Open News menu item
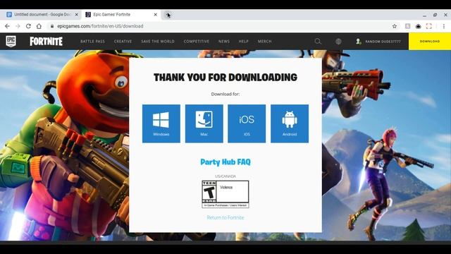Screen dimensions: 451x254 point(224,42)
